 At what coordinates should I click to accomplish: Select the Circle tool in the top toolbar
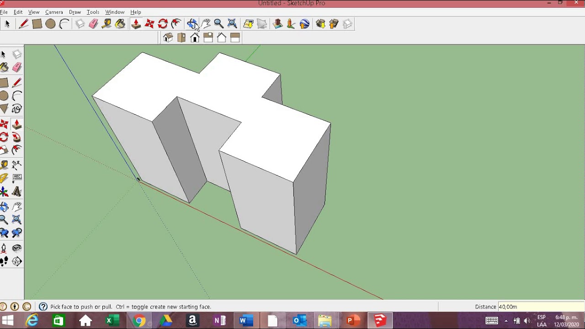tap(51, 24)
